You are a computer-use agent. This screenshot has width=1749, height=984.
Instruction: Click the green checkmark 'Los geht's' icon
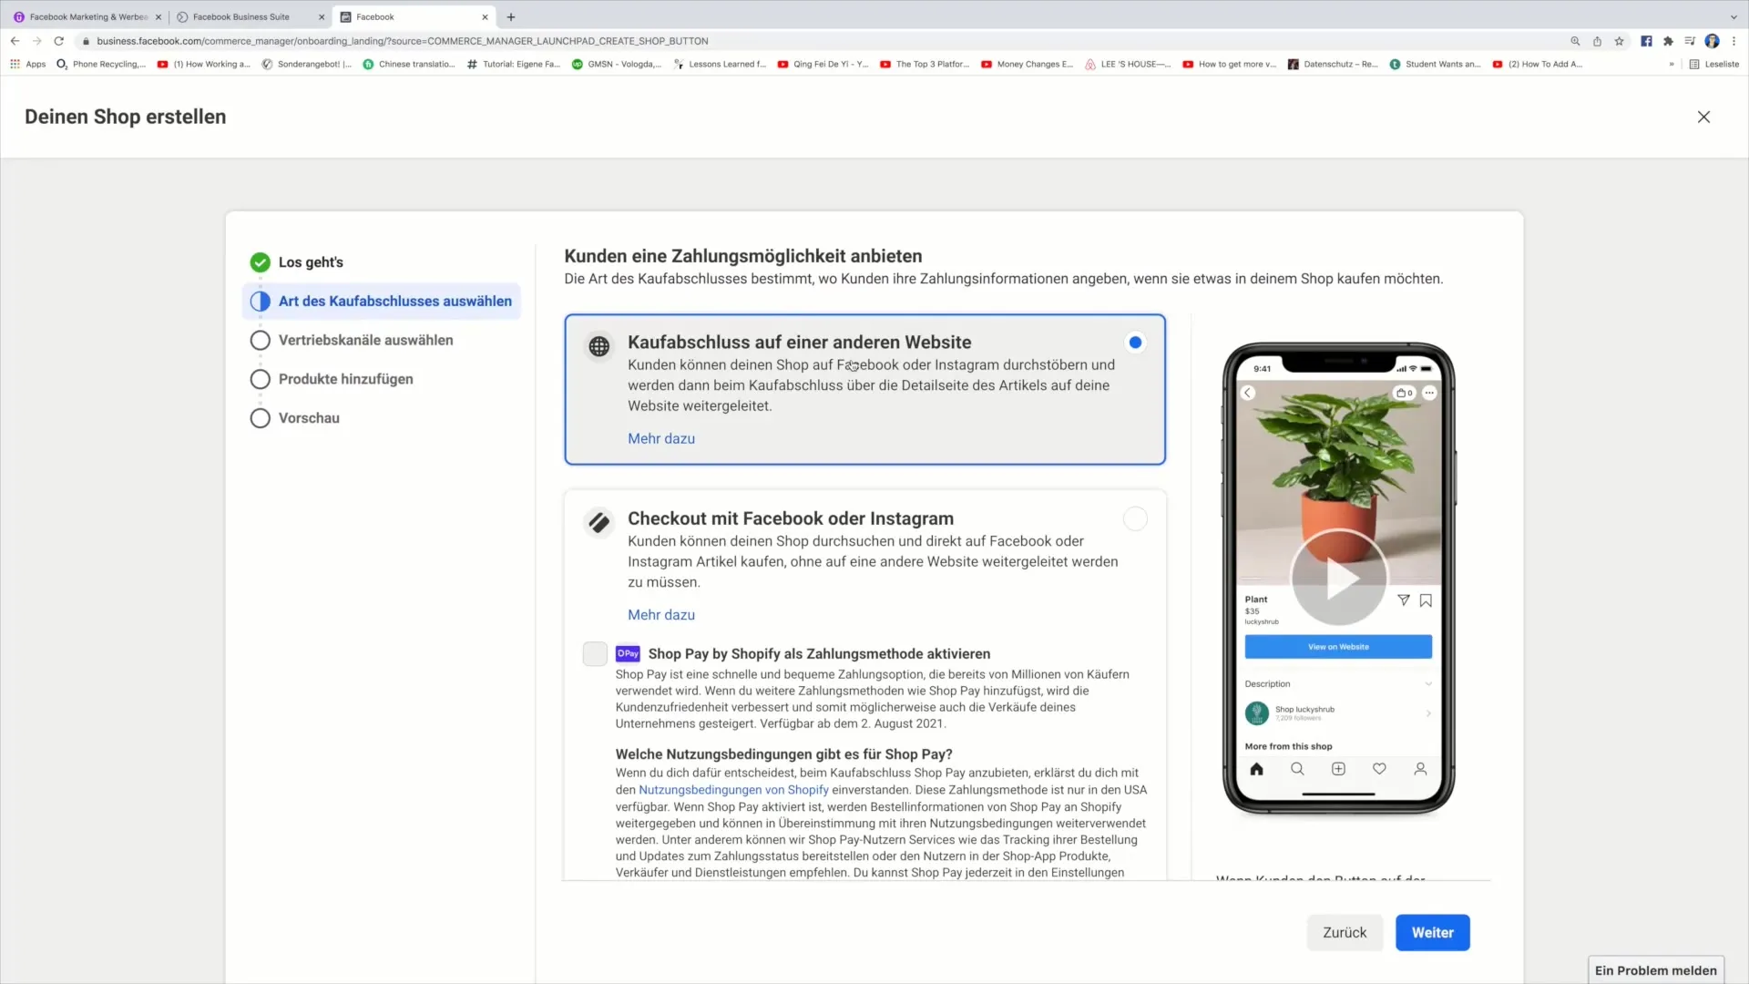261,261
